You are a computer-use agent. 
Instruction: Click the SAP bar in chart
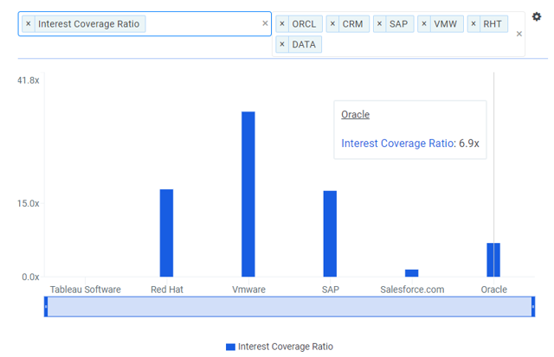tap(330, 233)
